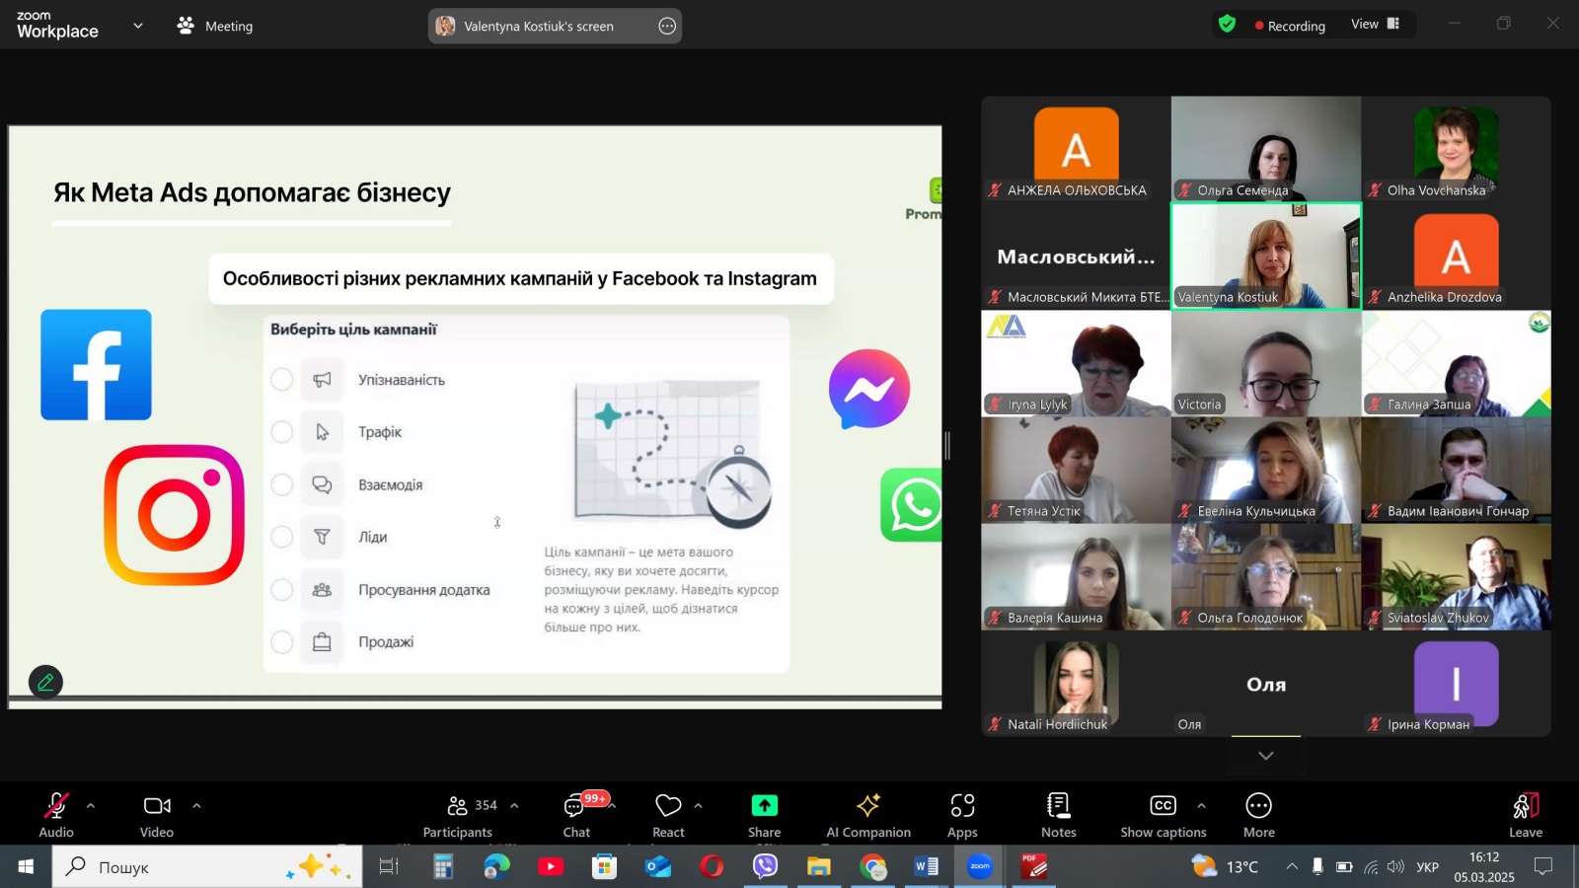This screenshot has height=888, width=1579.
Task: Expand the Audio options caret
Action: [91, 806]
